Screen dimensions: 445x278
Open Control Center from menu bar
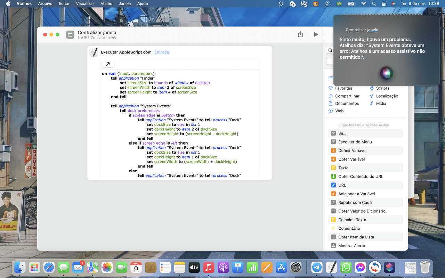384,4
